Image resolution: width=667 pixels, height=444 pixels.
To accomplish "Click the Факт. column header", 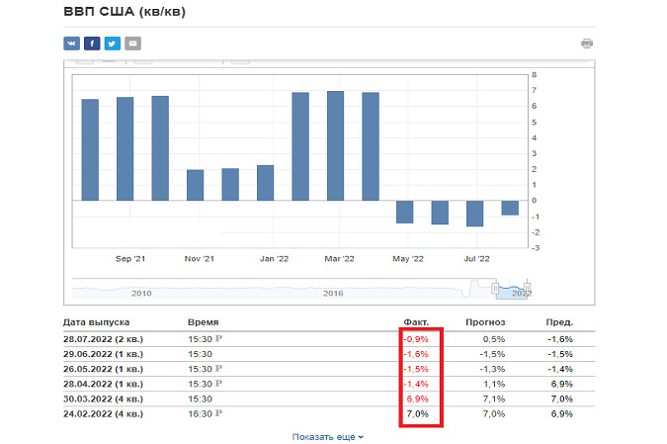I will pos(416,322).
